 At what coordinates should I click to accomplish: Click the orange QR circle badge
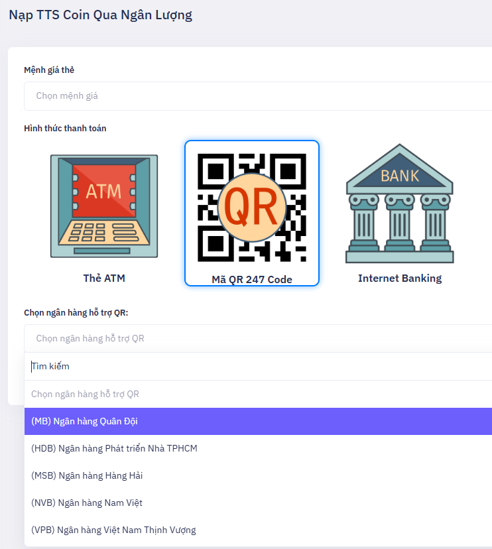coord(252,208)
